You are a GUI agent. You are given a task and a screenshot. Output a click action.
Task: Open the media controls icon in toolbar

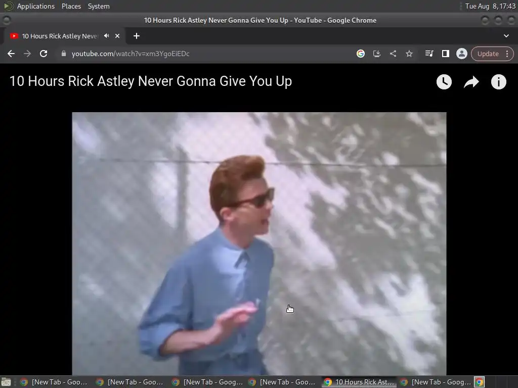429,54
